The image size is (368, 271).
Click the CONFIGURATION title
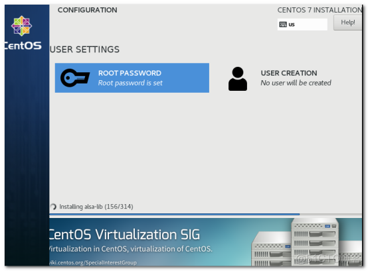tap(87, 10)
